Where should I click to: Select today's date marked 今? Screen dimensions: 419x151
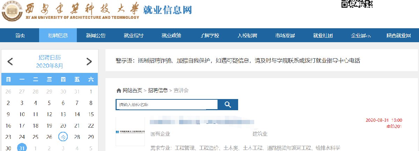pos(63,137)
